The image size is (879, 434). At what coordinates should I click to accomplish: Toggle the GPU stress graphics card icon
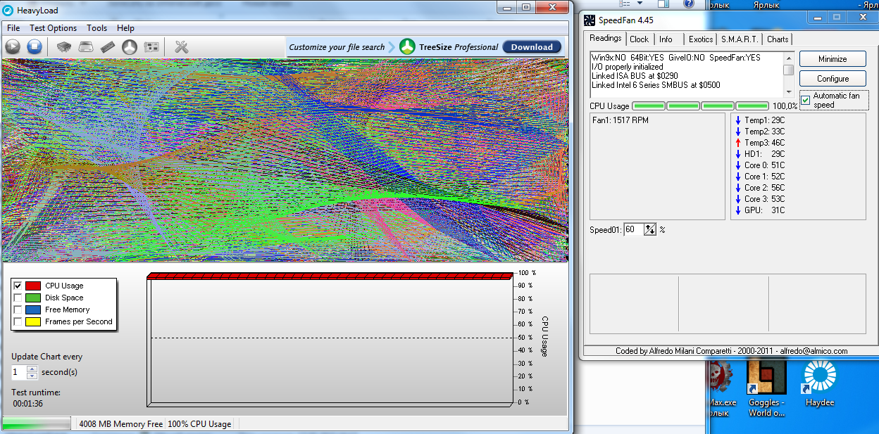pyautogui.click(x=151, y=47)
